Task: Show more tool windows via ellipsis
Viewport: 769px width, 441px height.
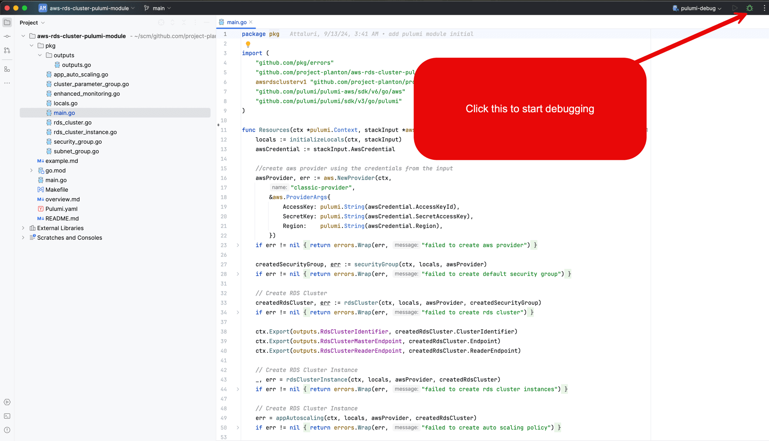Action: pos(7,83)
